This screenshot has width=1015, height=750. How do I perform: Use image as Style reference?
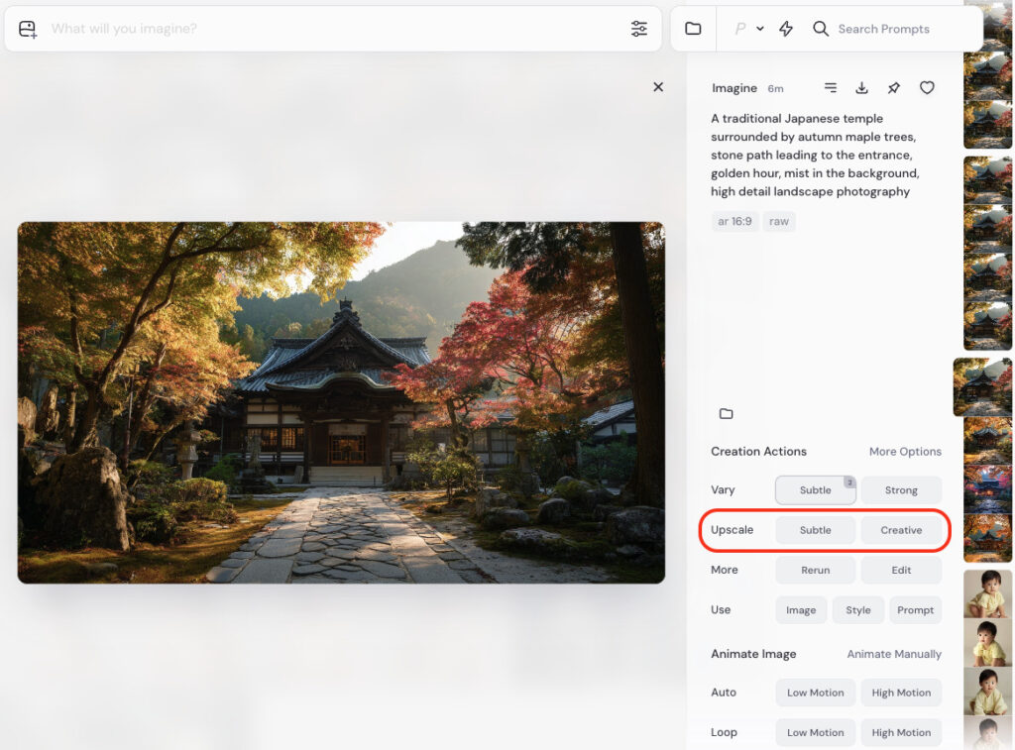[x=857, y=610]
